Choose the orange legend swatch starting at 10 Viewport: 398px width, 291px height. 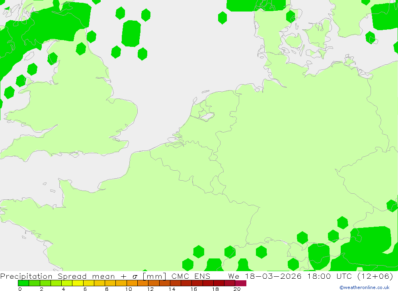tap(132, 283)
